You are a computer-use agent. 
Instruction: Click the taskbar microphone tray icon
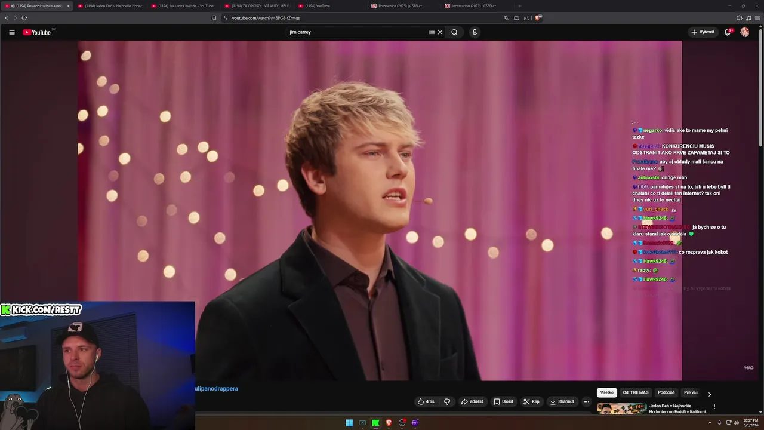coord(719,423)
